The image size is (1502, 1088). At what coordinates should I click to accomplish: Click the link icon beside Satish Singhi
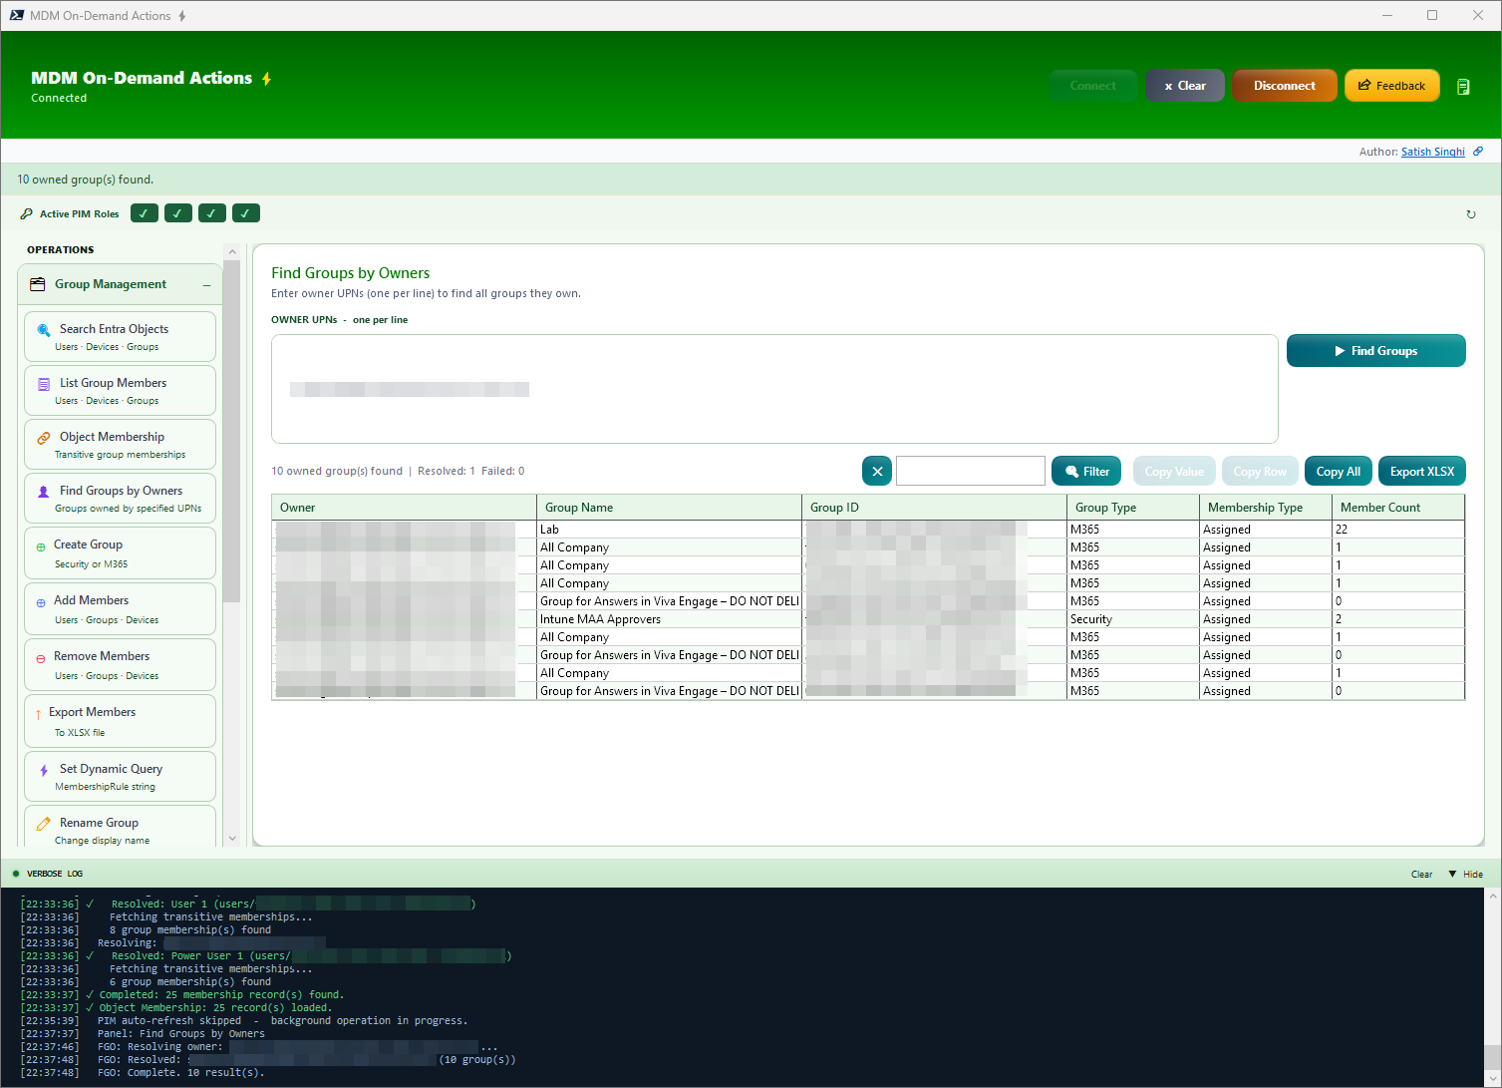1478,151
